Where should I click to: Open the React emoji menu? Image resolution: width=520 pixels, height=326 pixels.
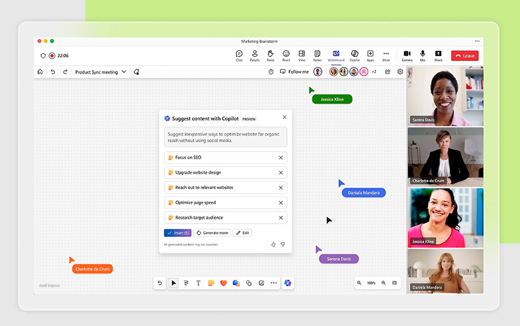tap(286, 56)
